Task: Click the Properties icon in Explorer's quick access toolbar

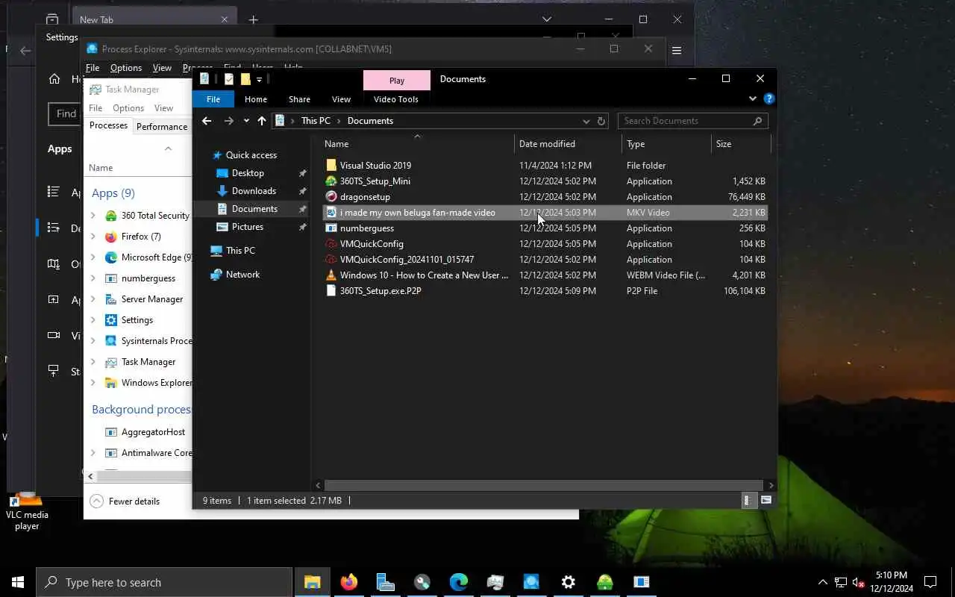Action: (x=229, y=79)
